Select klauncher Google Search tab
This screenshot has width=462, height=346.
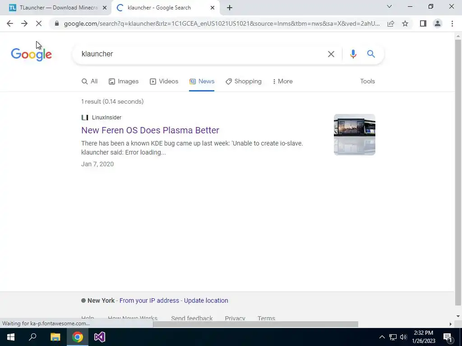pos(165,8)
